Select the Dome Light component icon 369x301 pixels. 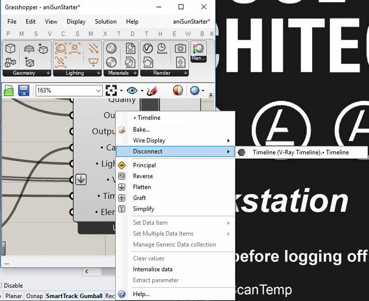tap(60, 49)
